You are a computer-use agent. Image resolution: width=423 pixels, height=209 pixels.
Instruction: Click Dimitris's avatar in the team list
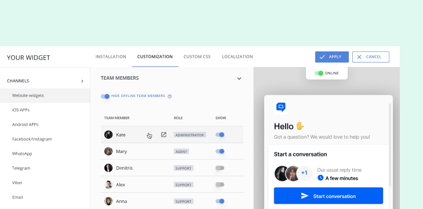108,168
